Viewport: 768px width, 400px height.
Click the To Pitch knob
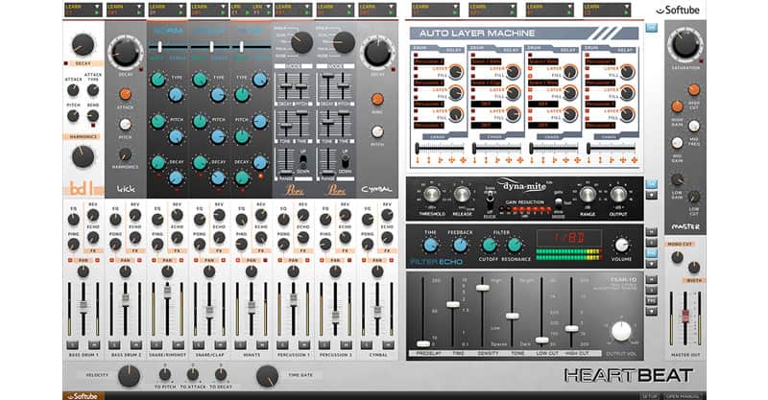click(x=164, y=374)
